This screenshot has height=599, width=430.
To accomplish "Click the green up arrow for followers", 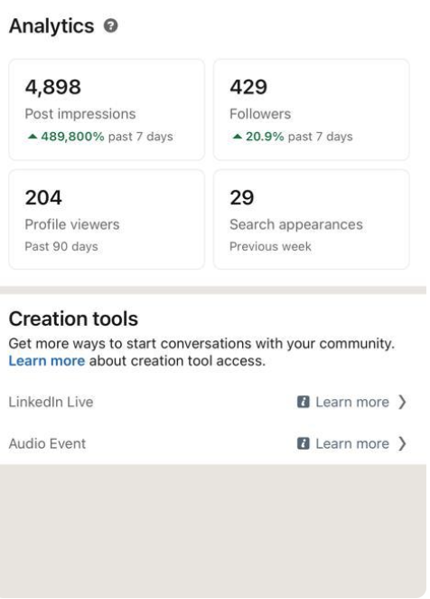I will 238,137.
